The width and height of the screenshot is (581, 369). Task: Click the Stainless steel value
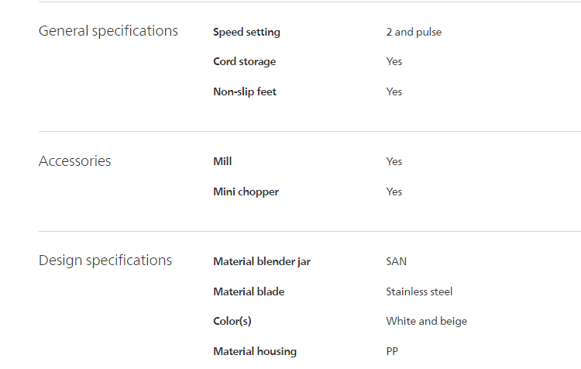pyautogui.click(x=419, y=291)
